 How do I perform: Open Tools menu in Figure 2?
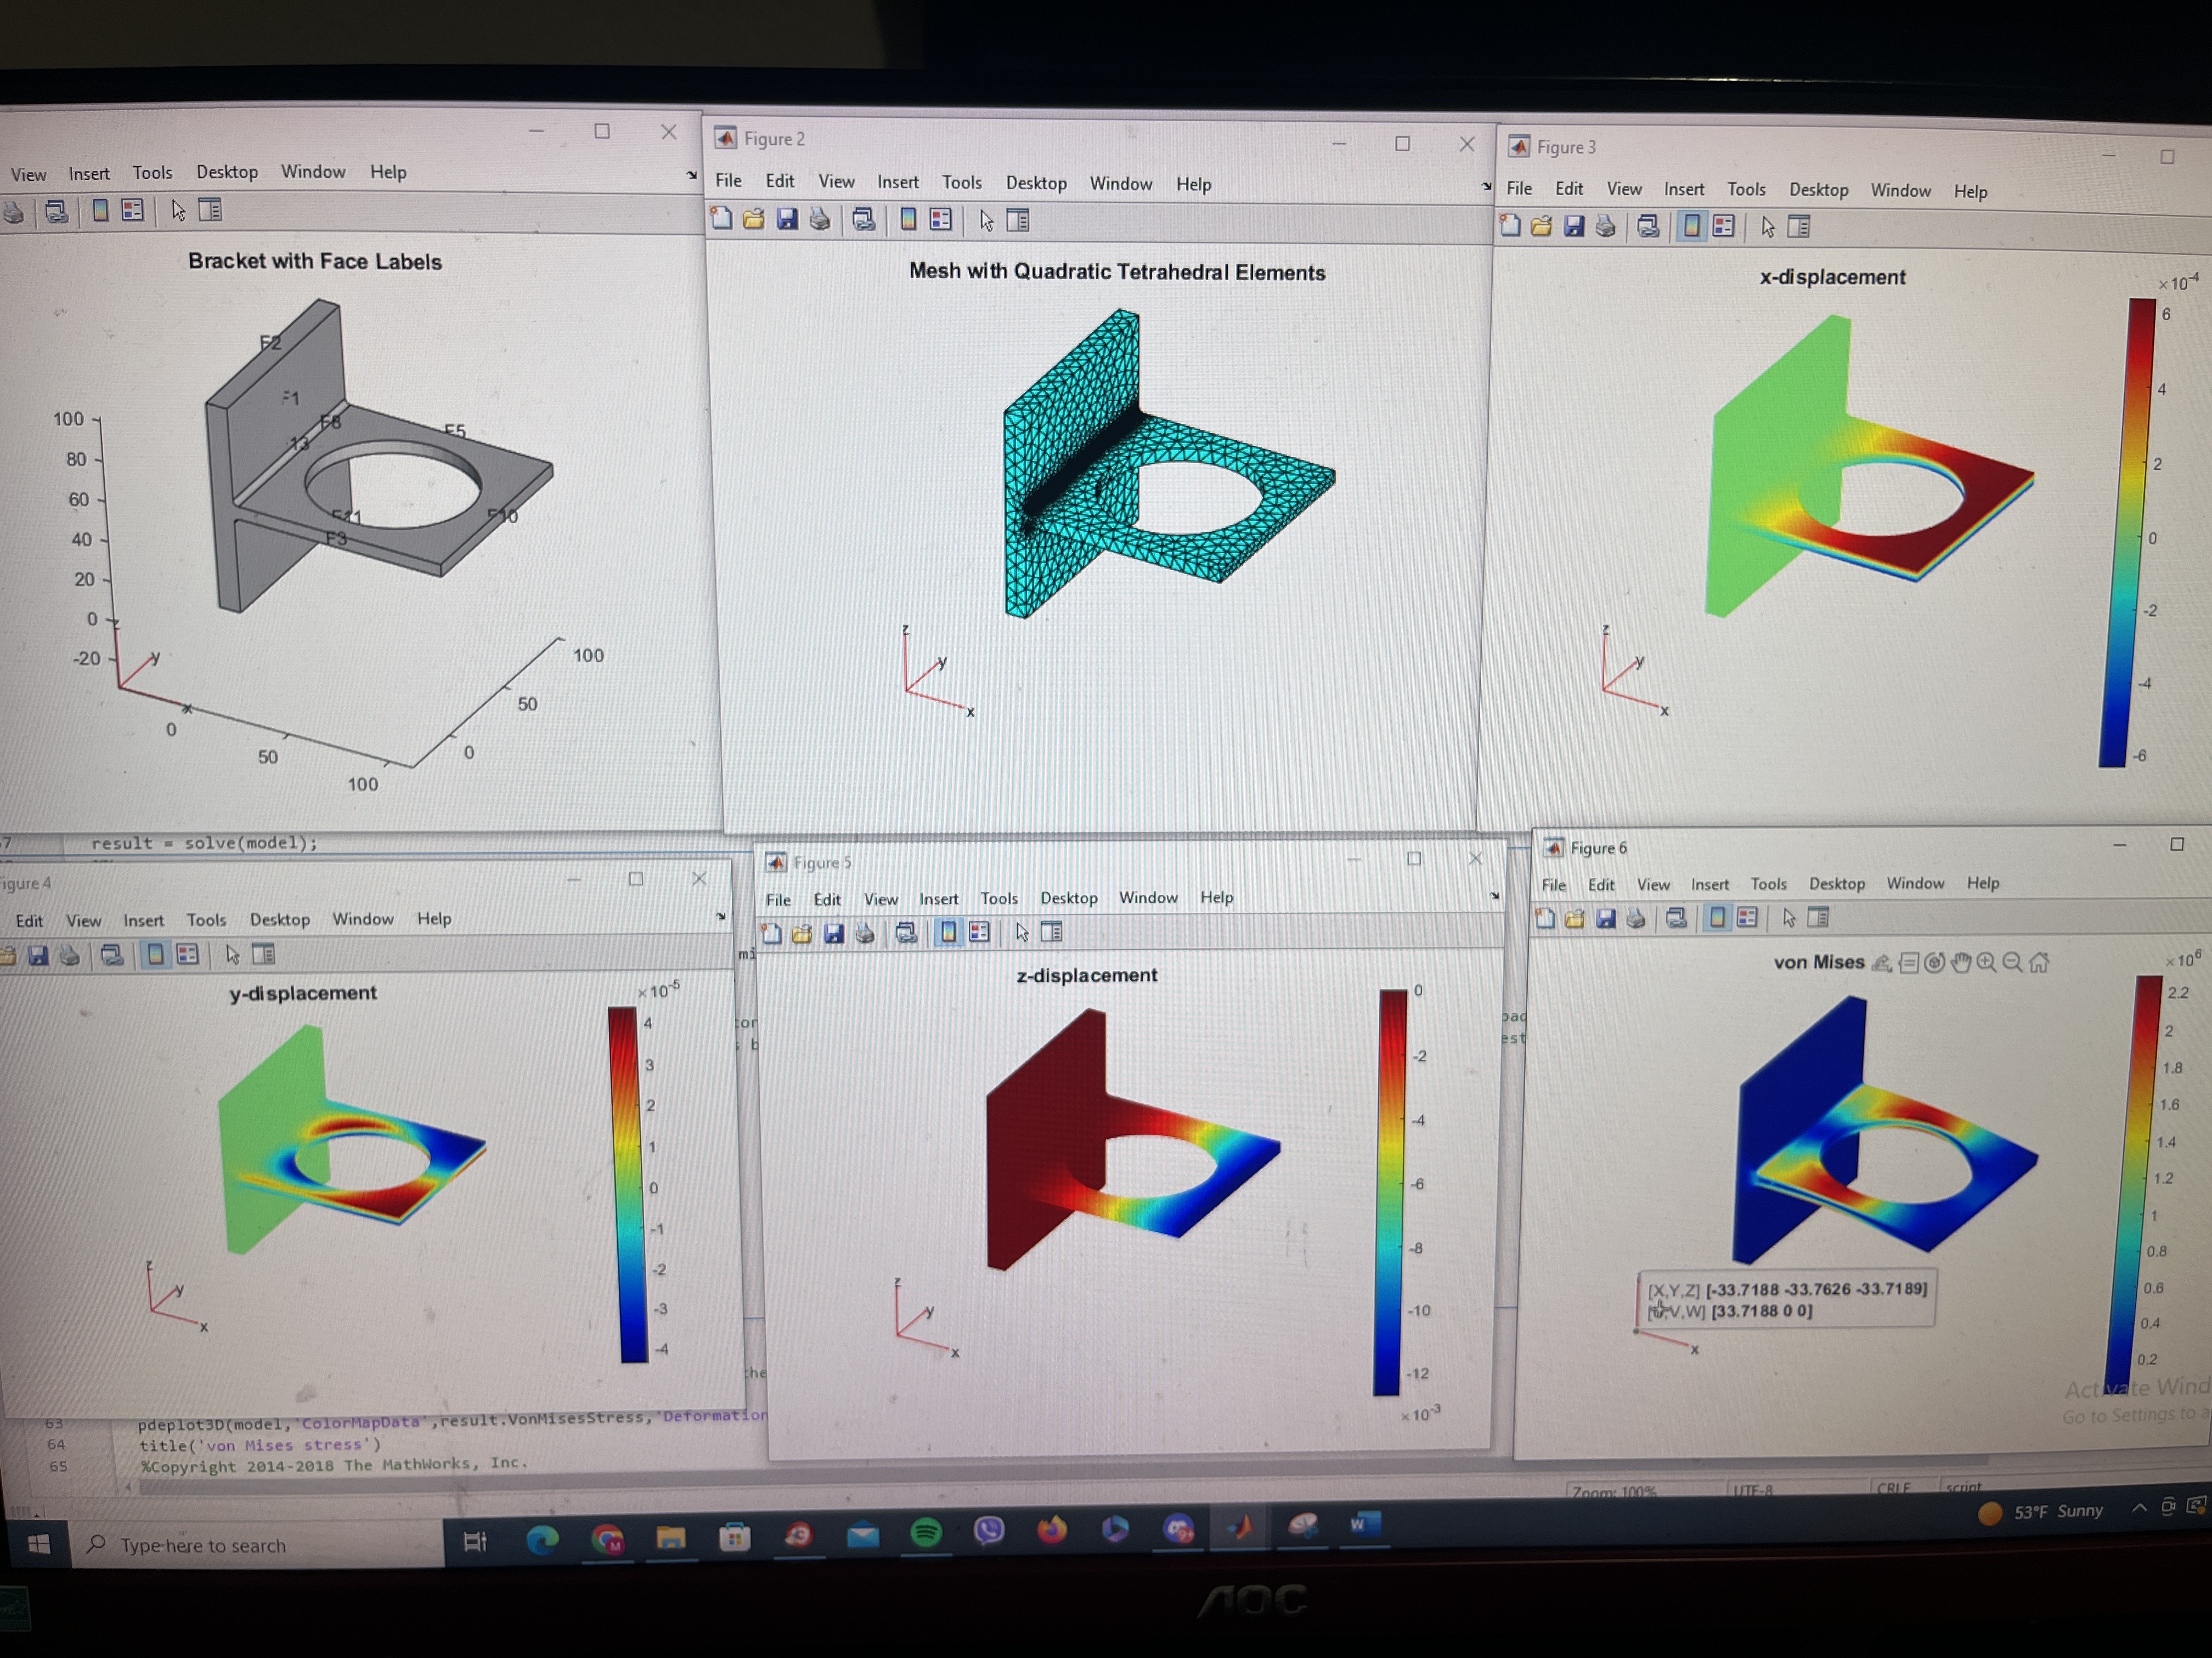click(x=961, y=182)
